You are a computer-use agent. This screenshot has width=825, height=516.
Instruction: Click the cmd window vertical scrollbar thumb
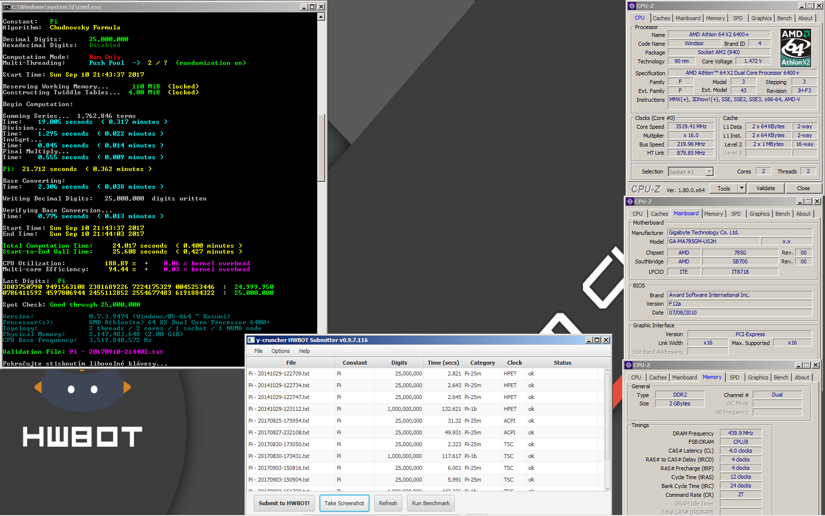tap(321, 147)
